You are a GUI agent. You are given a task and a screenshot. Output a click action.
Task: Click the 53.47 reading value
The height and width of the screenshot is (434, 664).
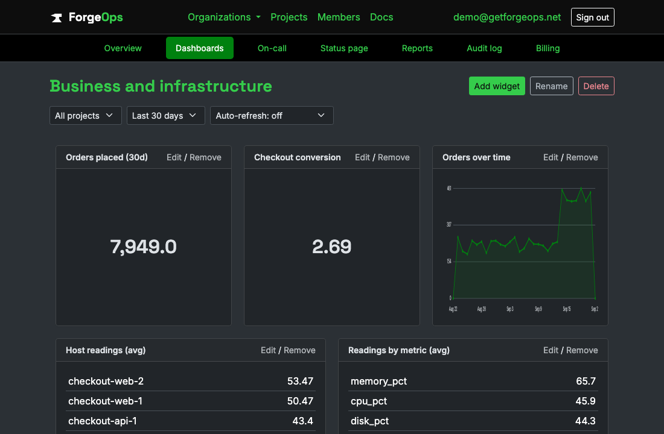pyautogui.click(x=300, y=381)
